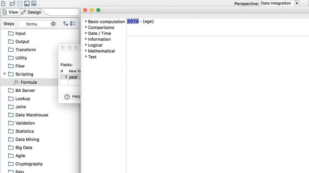Click the Perspective Data Integration box

[277, 3]
